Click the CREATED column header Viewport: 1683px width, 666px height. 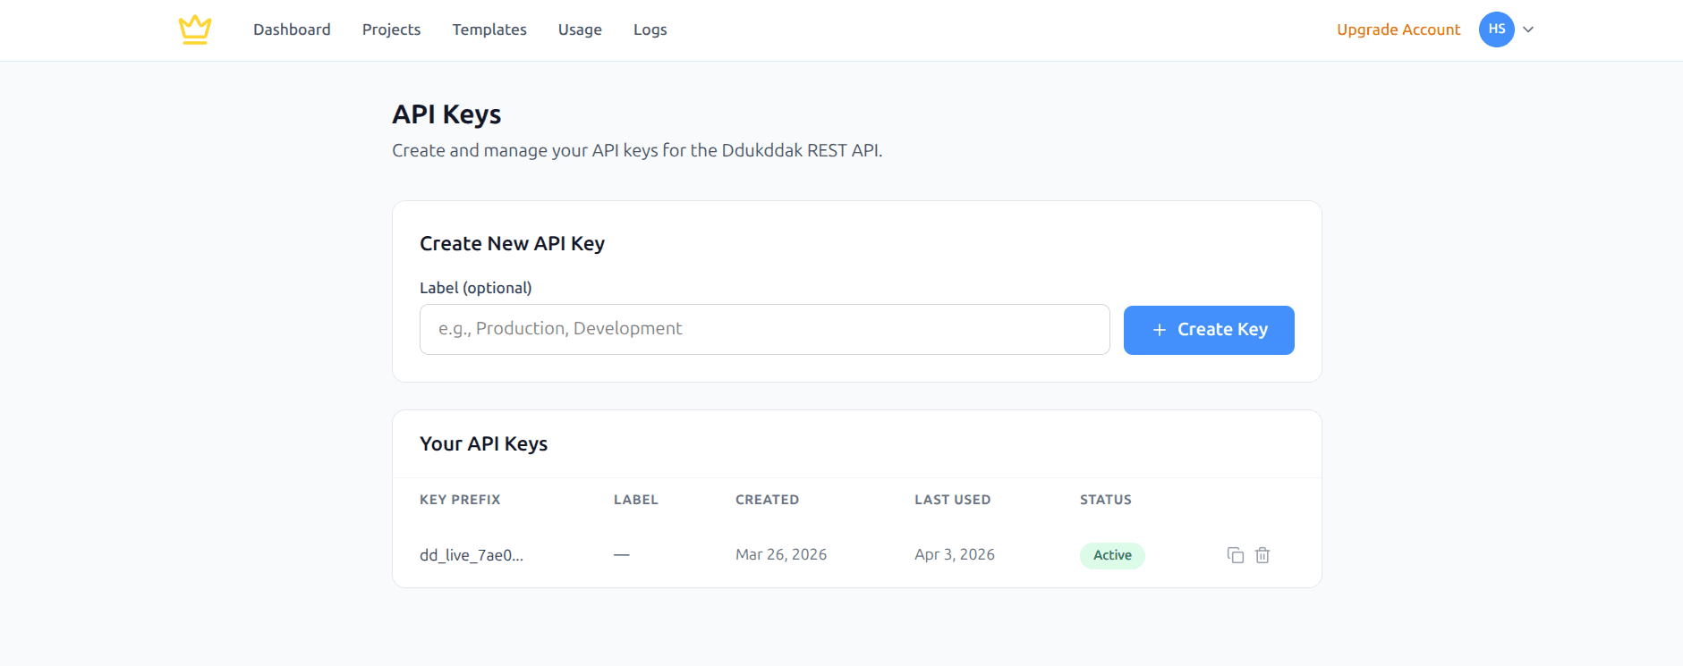tap(768, 500)
